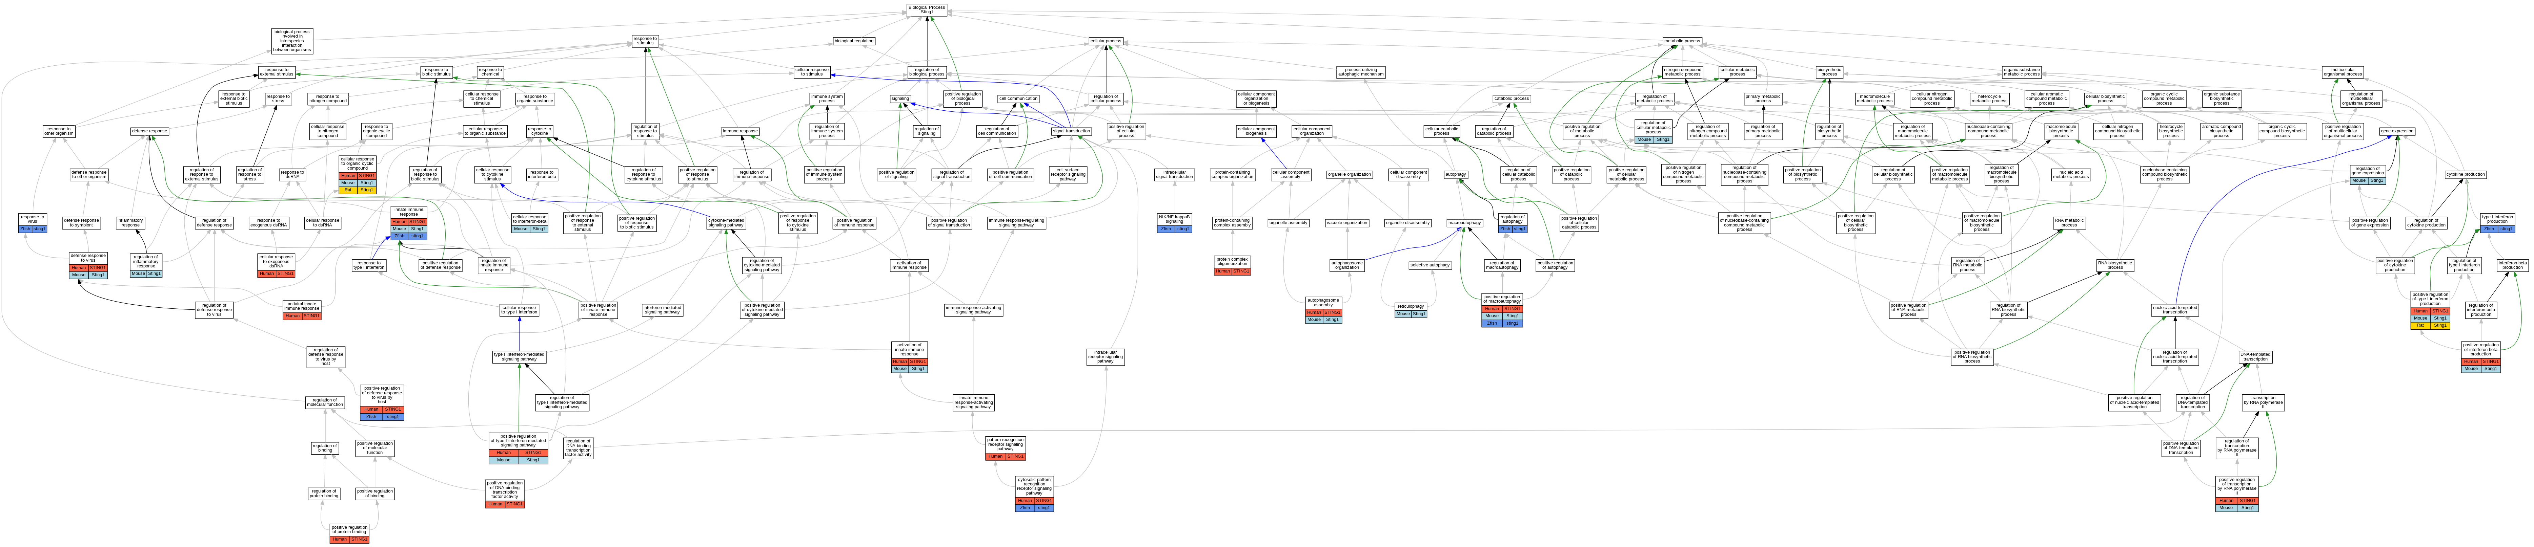
Task: Click the 'intracellular signal transduction' node
Action: point(1175,175)
